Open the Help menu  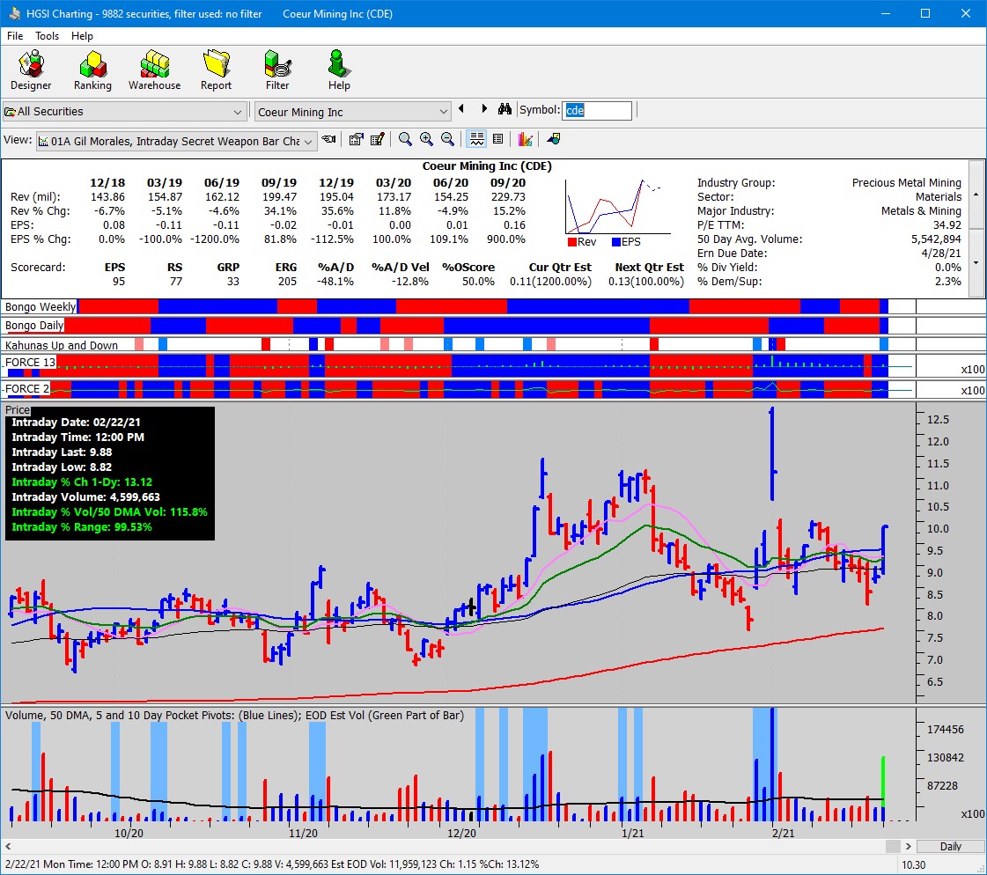click(82, 36)
